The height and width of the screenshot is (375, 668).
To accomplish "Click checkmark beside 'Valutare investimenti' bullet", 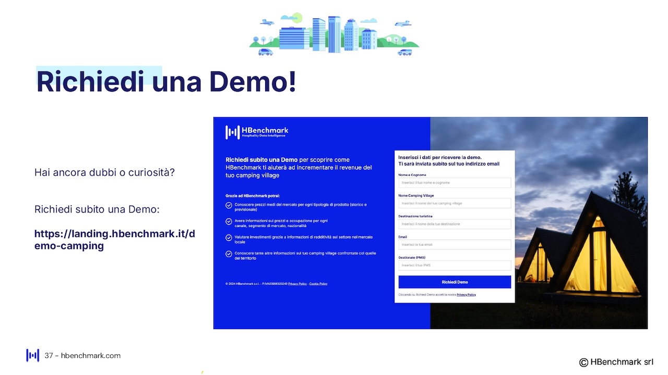I will click(x=229, y=238).
